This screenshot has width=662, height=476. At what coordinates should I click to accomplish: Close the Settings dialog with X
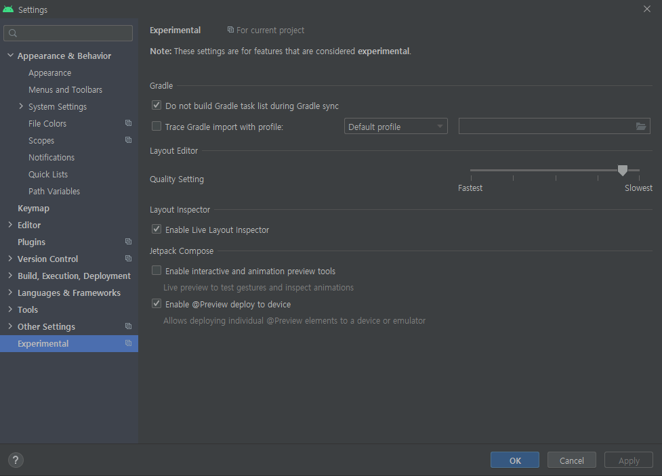[647, 9]
